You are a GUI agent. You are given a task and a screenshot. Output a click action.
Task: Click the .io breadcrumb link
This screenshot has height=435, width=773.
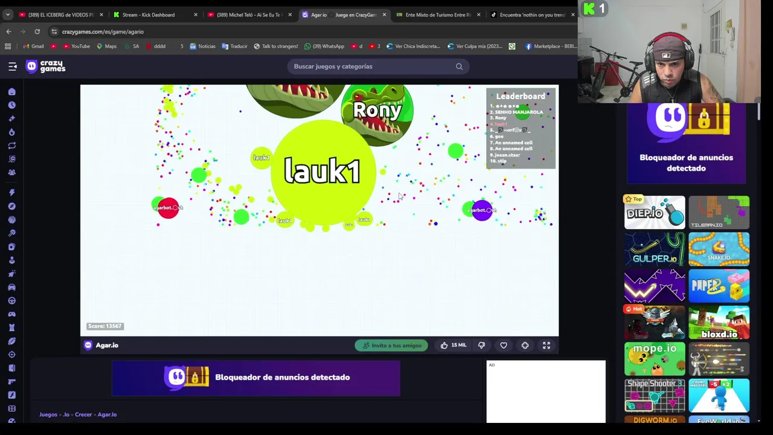pyautogui.click(x=66, y=414)
